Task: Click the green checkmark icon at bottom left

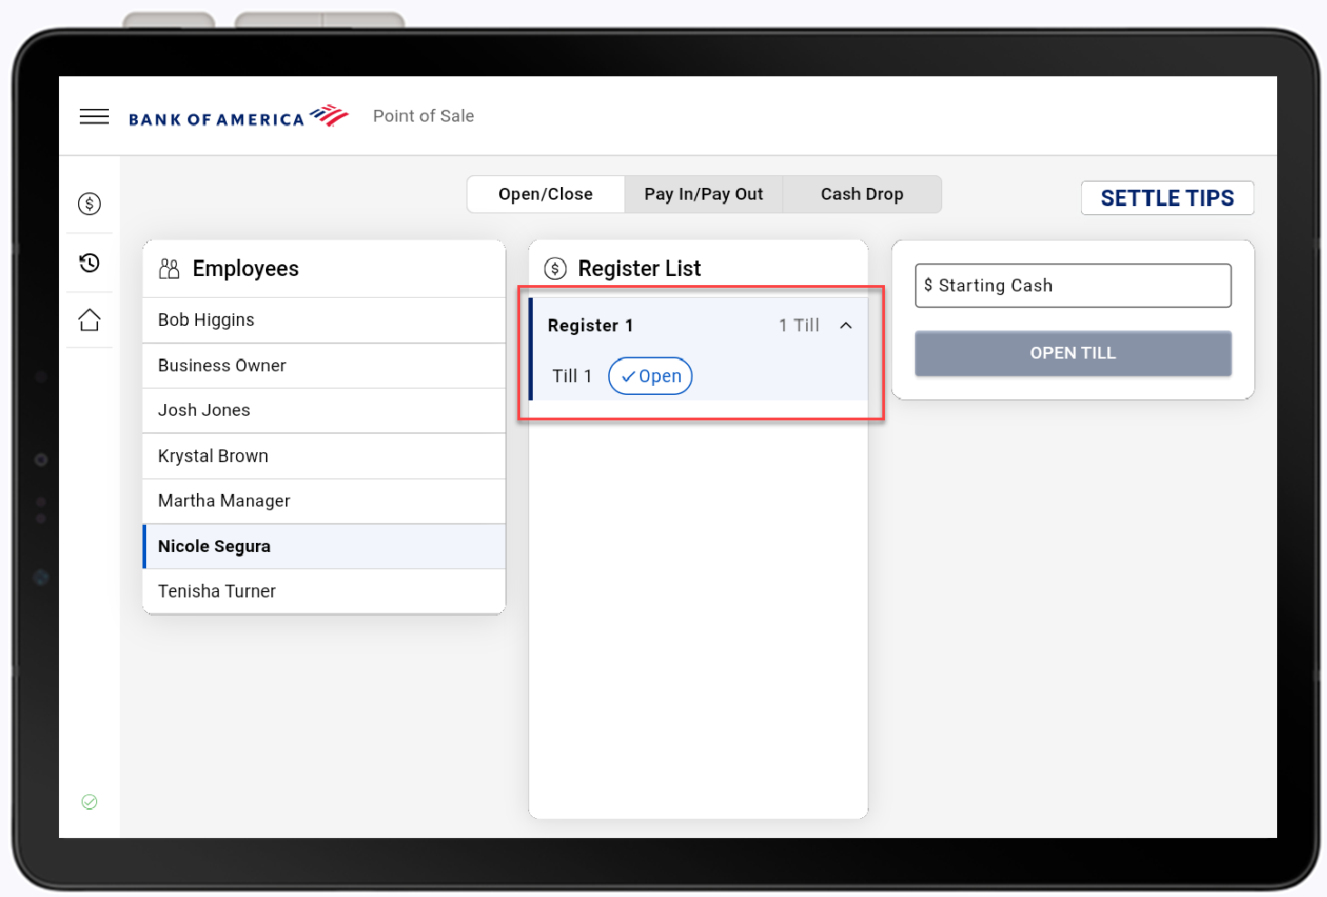Action: [x=89, y=802]
